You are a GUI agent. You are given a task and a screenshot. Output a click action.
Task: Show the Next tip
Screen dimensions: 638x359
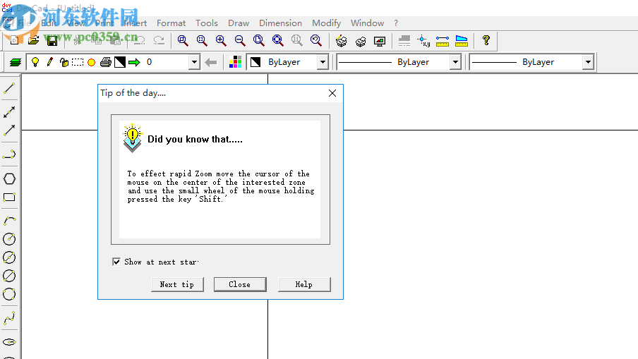point(177,285)
